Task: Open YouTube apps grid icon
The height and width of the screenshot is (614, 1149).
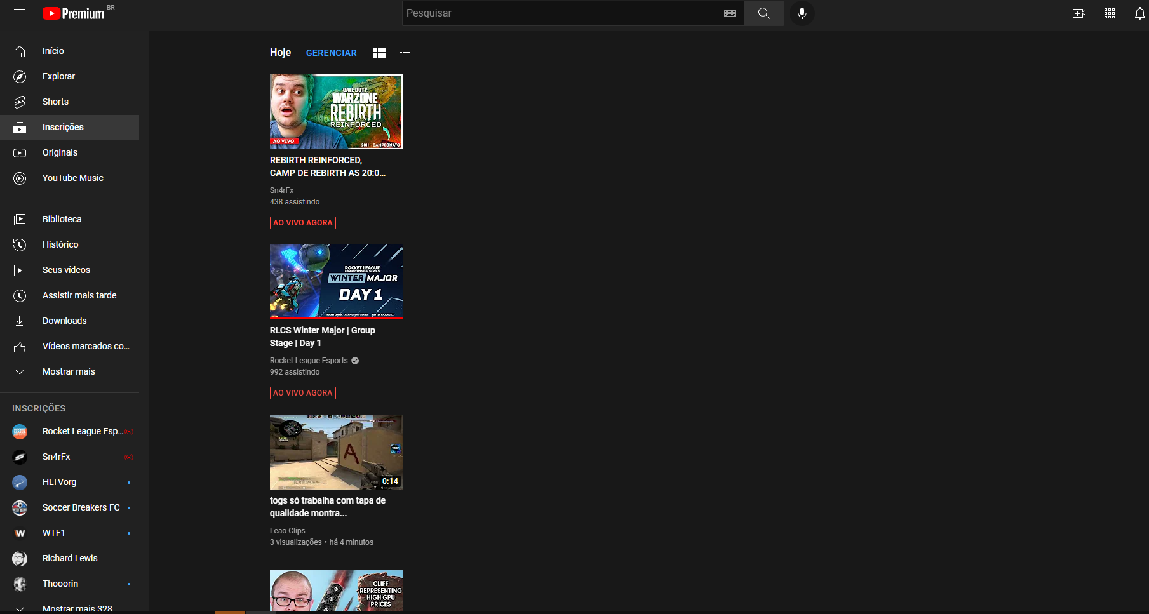Action: pyautogui.click(x=1110, y=13)
